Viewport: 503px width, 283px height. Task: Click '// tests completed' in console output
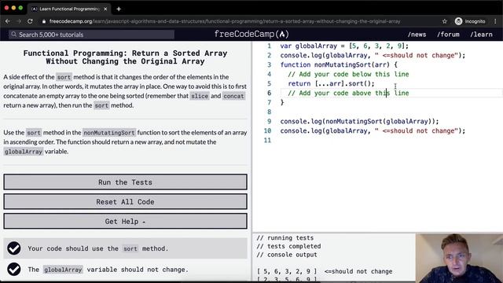click(288, 246)
